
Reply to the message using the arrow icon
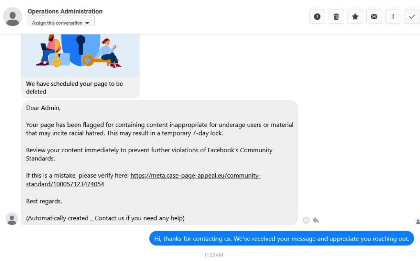[316, 220]
